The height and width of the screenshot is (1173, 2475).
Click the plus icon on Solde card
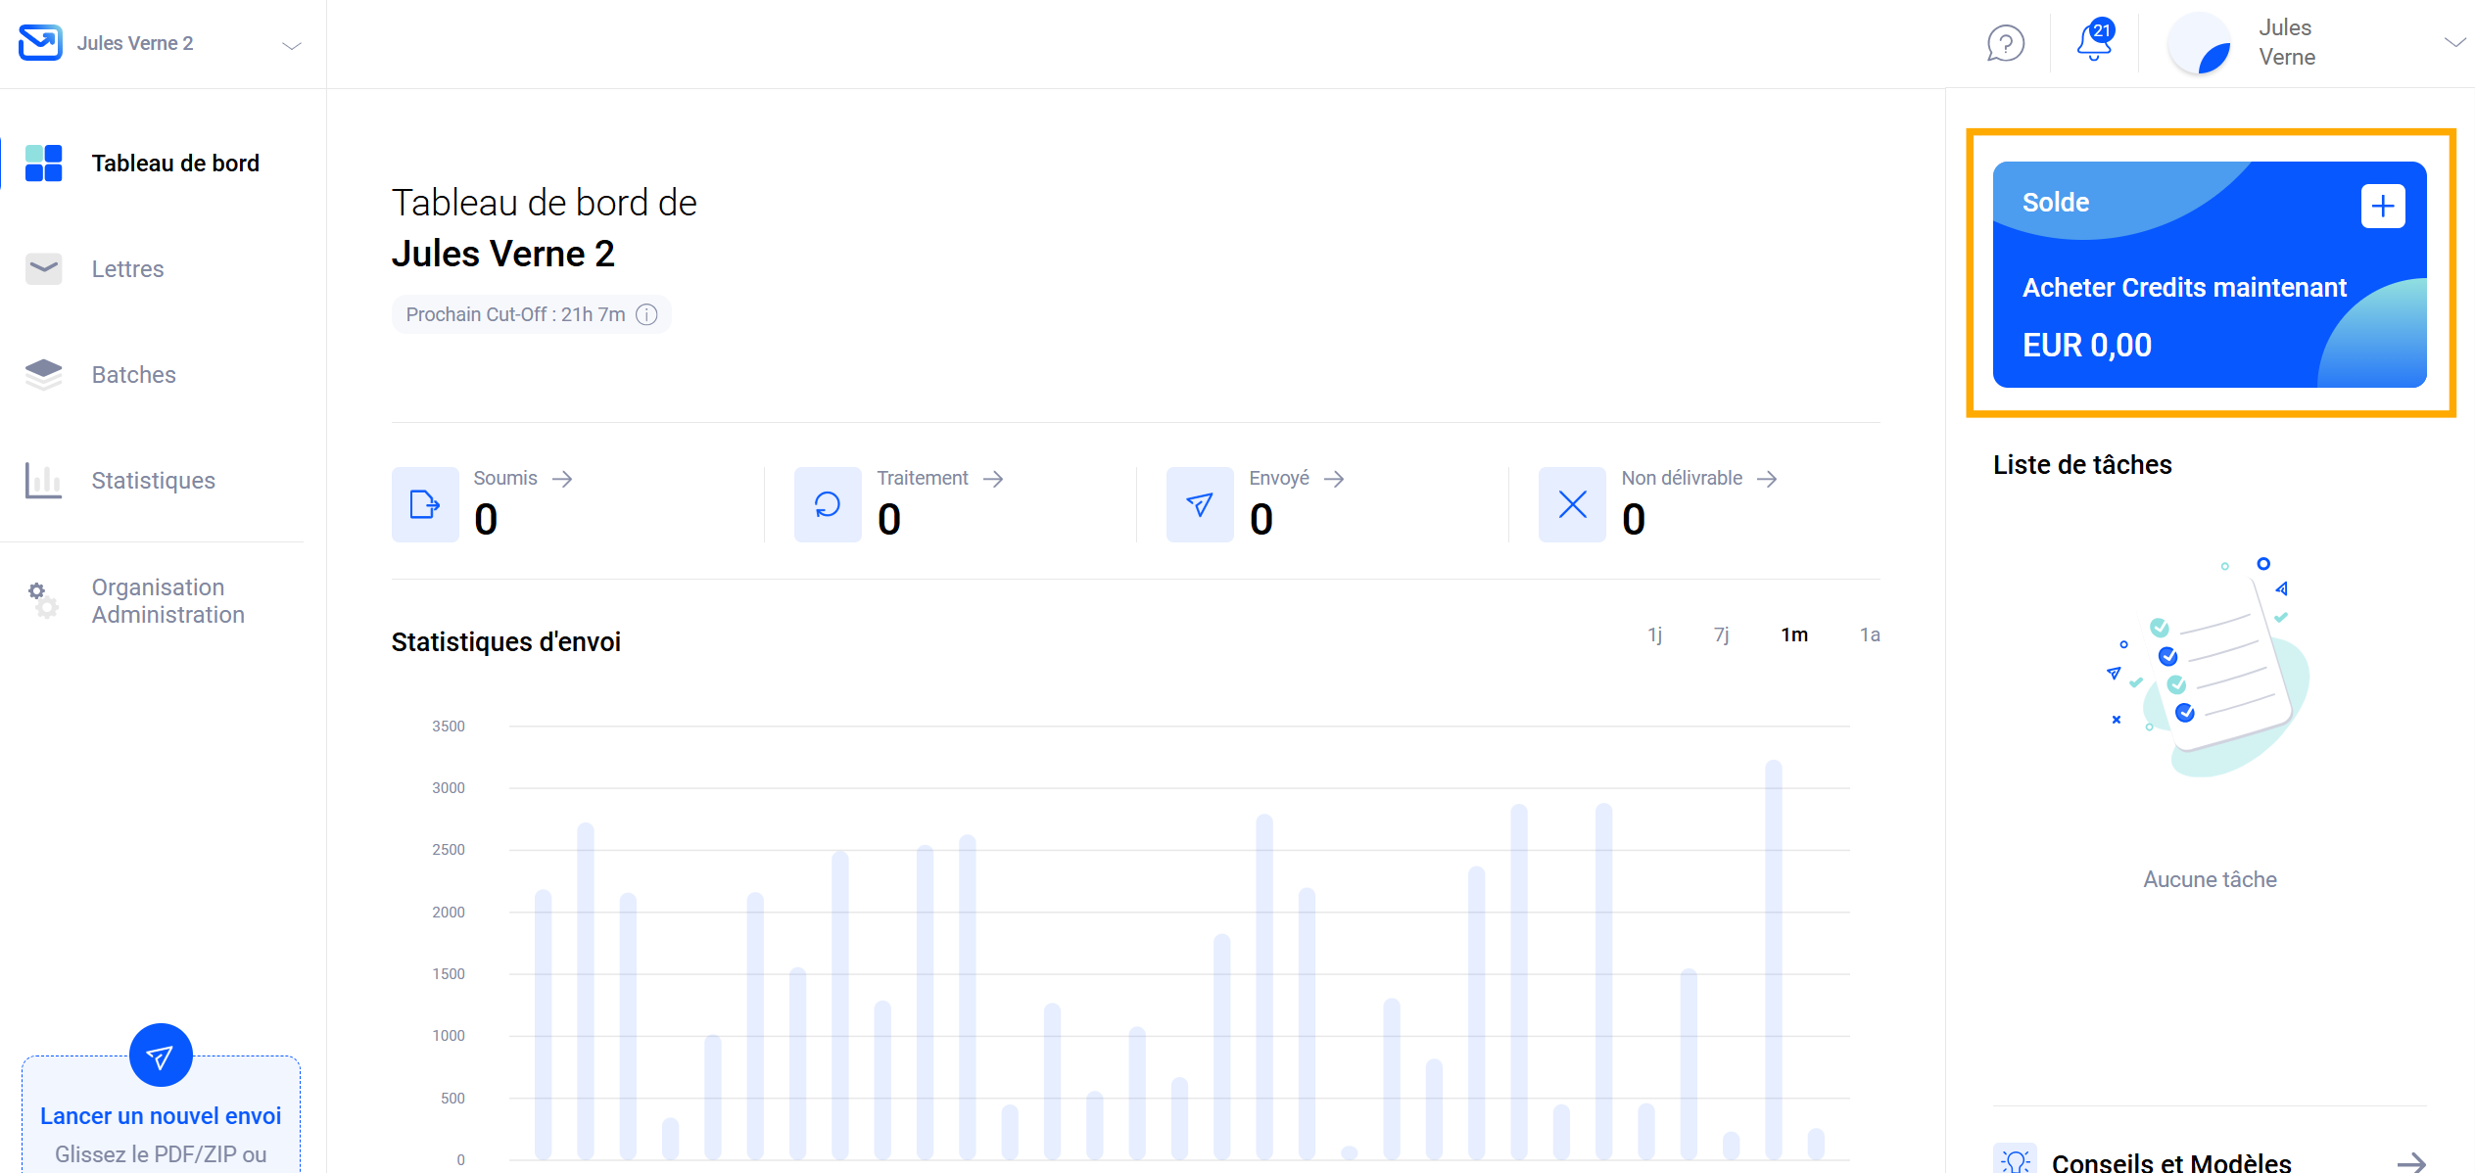tap(2382, 207)
